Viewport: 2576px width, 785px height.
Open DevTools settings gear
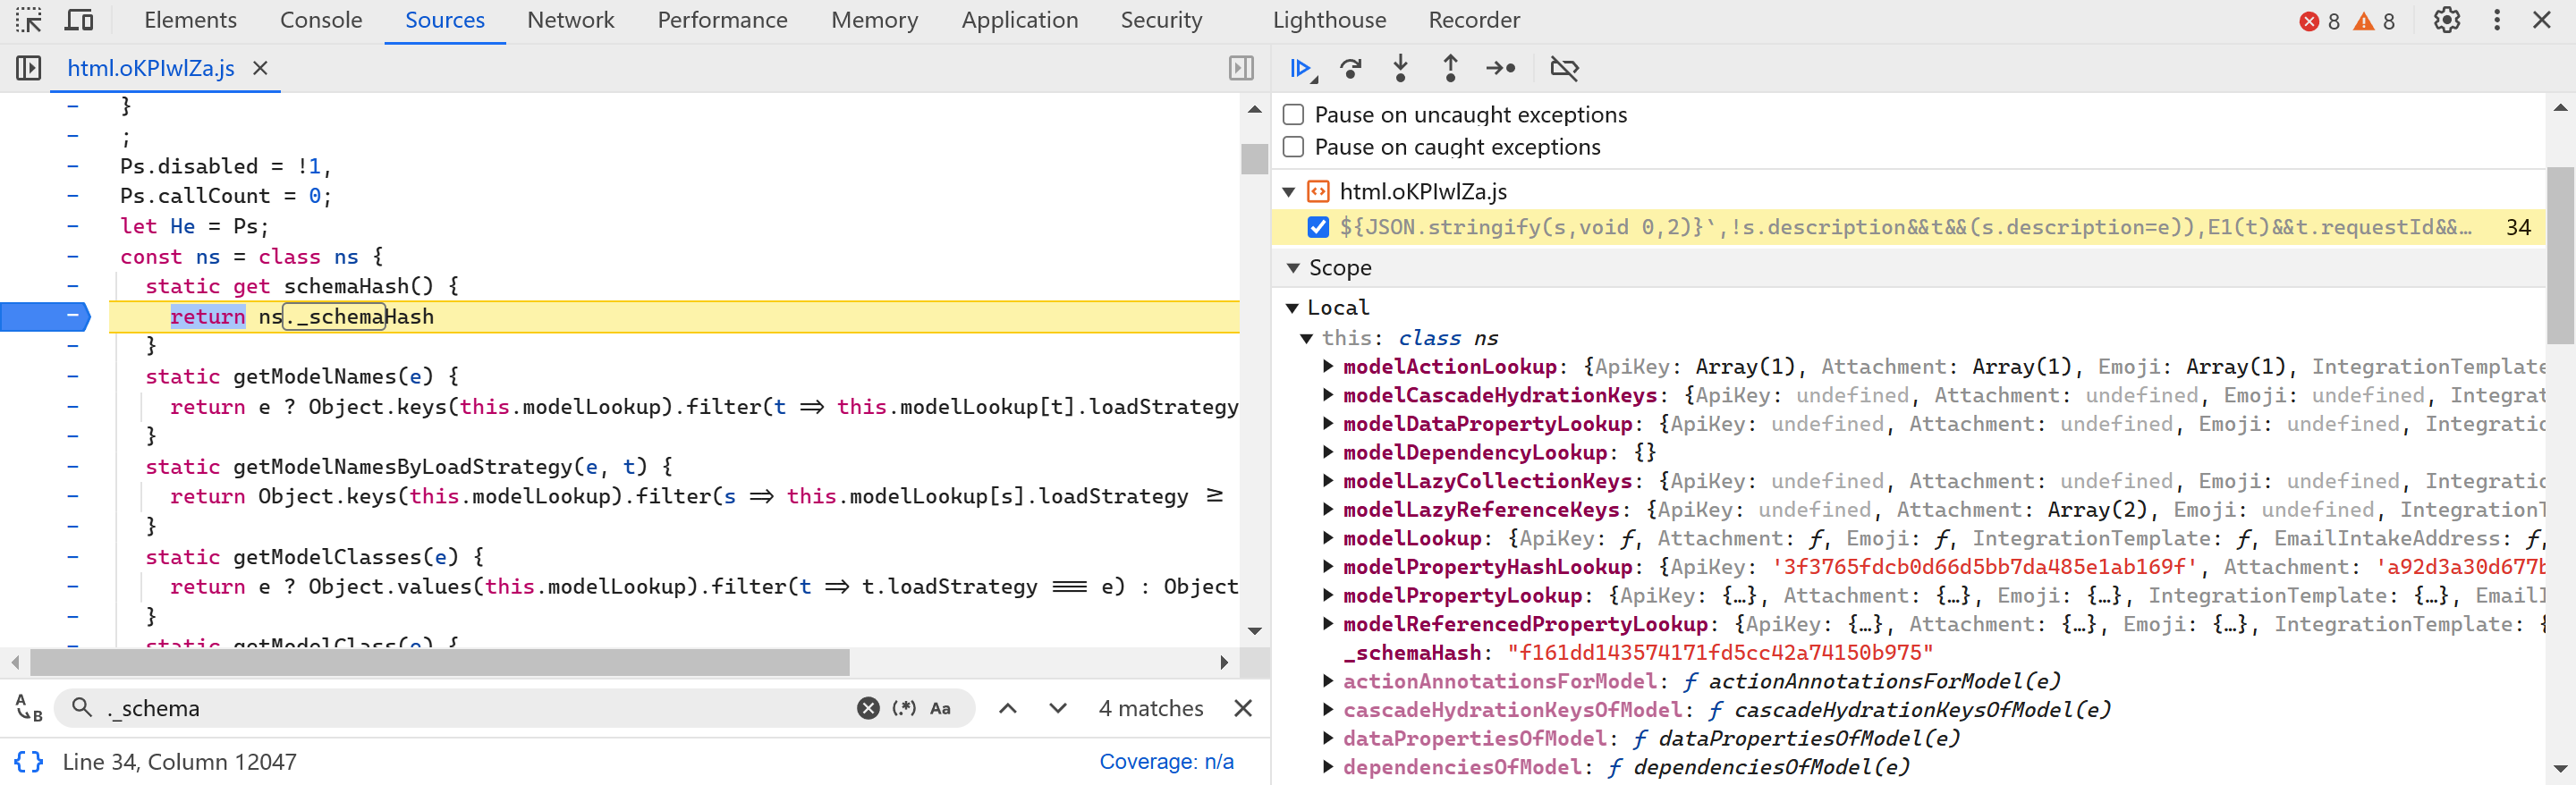click(x=2446, y=20)
